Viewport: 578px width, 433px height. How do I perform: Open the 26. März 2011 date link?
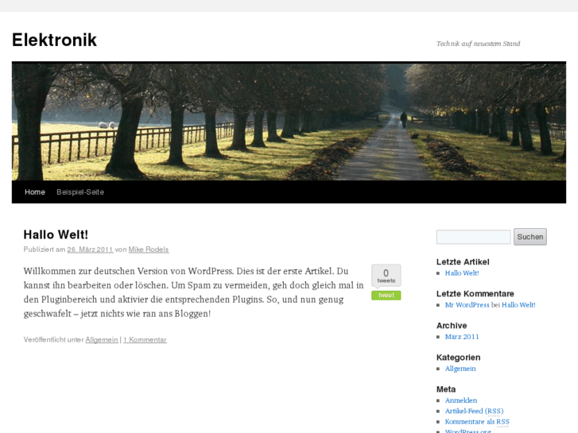90,249
